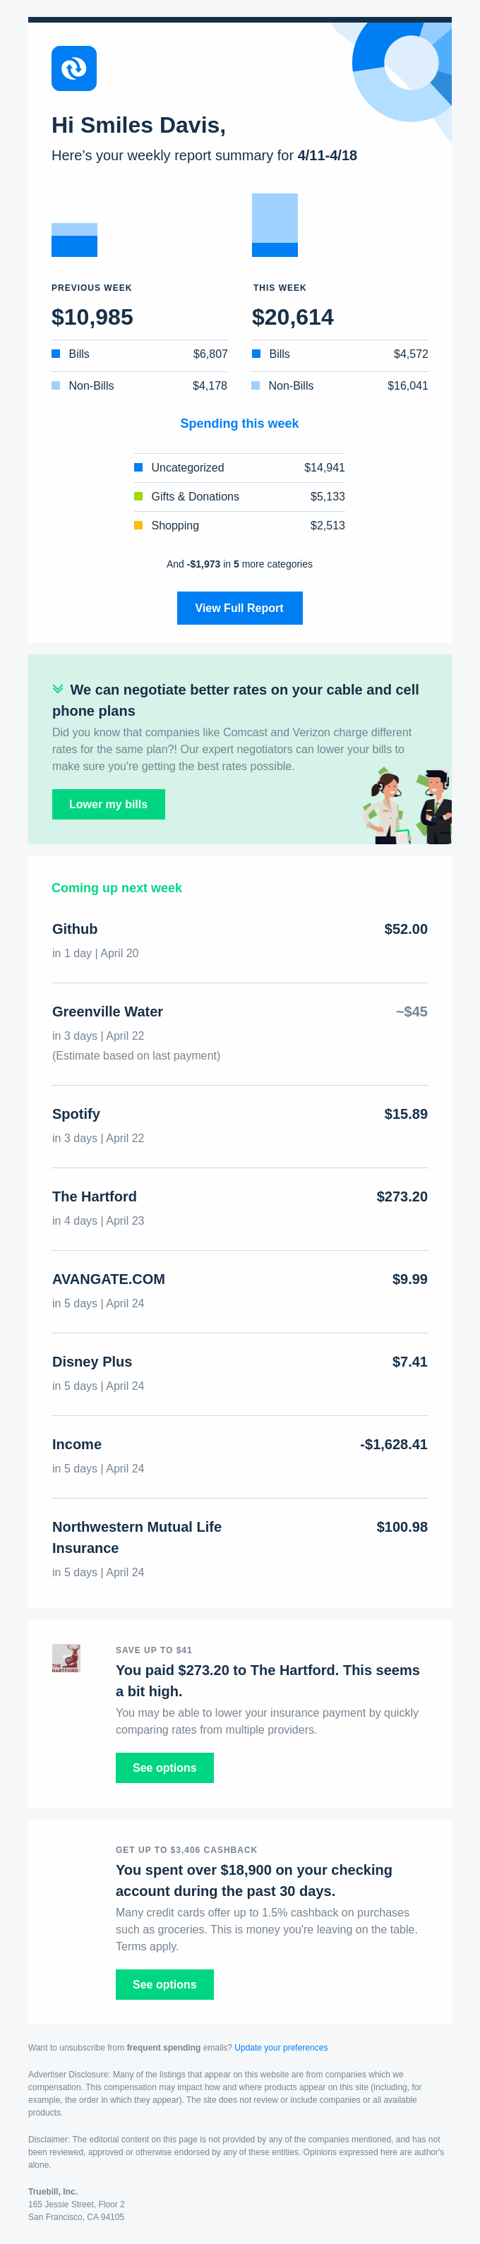The image size is (480, 2244).
Task: Click See options under the cashback offer
Action: coord(164,1984)
